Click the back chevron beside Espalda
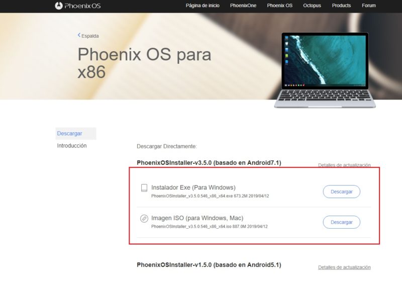Viewport: 402px width, 291px height. click(x=79, y=35)
